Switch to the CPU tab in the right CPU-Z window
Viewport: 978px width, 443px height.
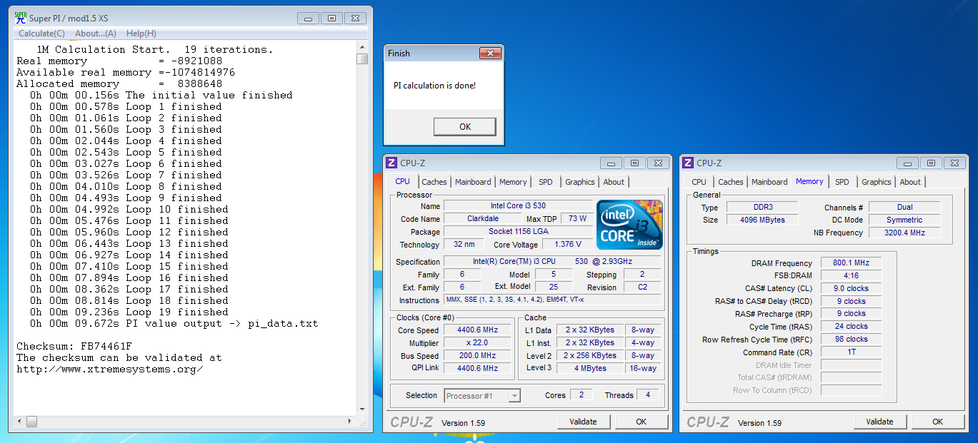coord(699,182)
